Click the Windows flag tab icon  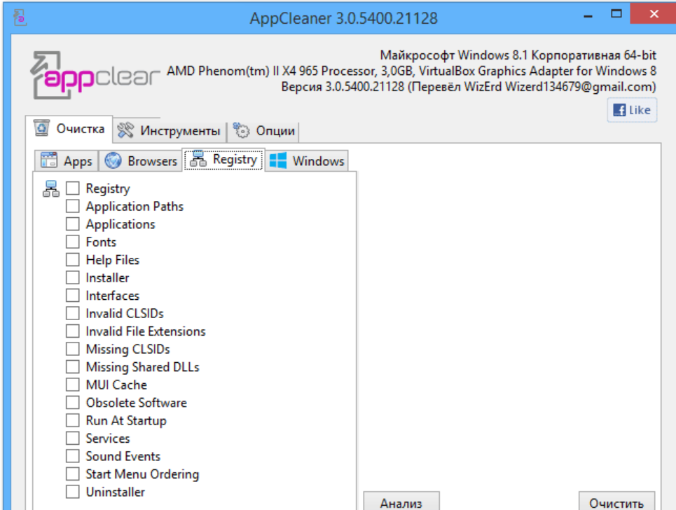point(278,161)
